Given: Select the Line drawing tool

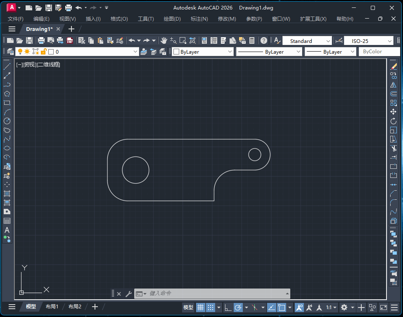Looking at the screenshot, I should [x=7, y=66].
